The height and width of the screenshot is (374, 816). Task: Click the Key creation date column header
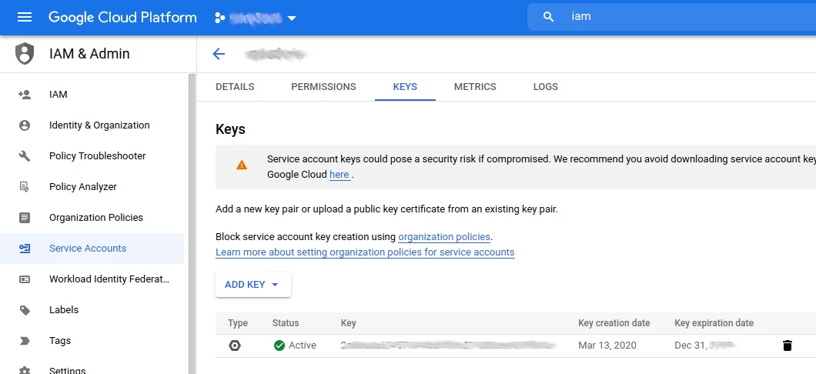[614, 323]
